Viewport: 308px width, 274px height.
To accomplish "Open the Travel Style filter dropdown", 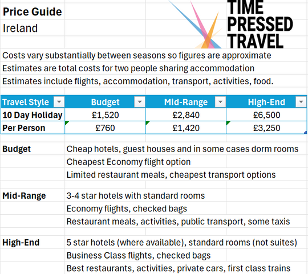I will [59, 102].
